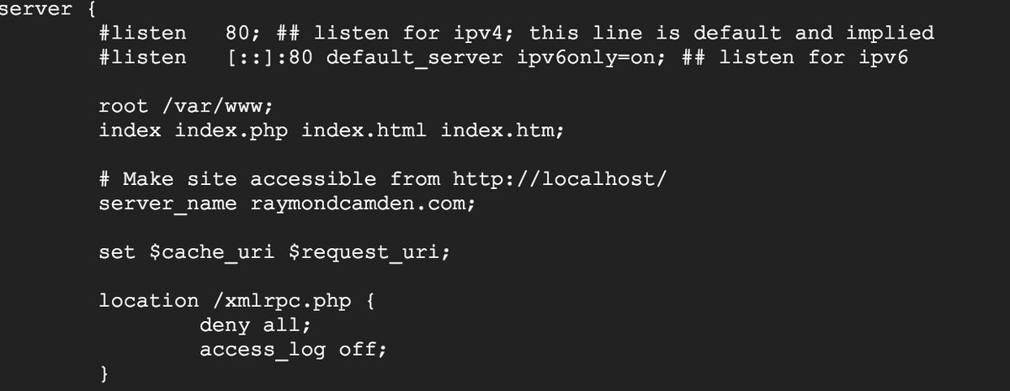Click the "default_server" parameter
1010x391 pixels.
tap(415, 58)
